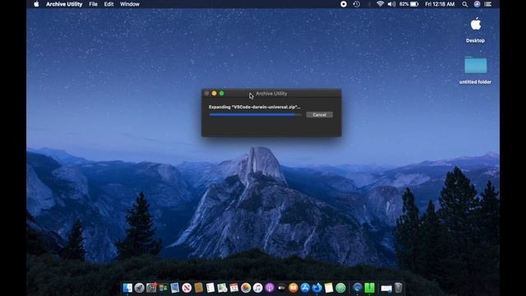Click the 'Expanding "VSCode-darwin-universal.zip"' status text
The image size is (526, 296).
coord(255,107)
